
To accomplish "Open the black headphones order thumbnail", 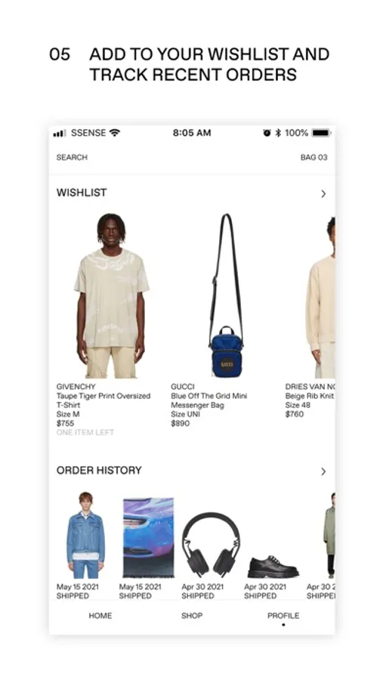I will (210, 545).
